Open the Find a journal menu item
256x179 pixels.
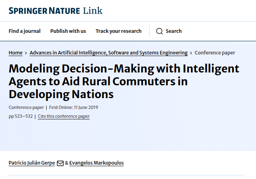(x=25, y=31)
